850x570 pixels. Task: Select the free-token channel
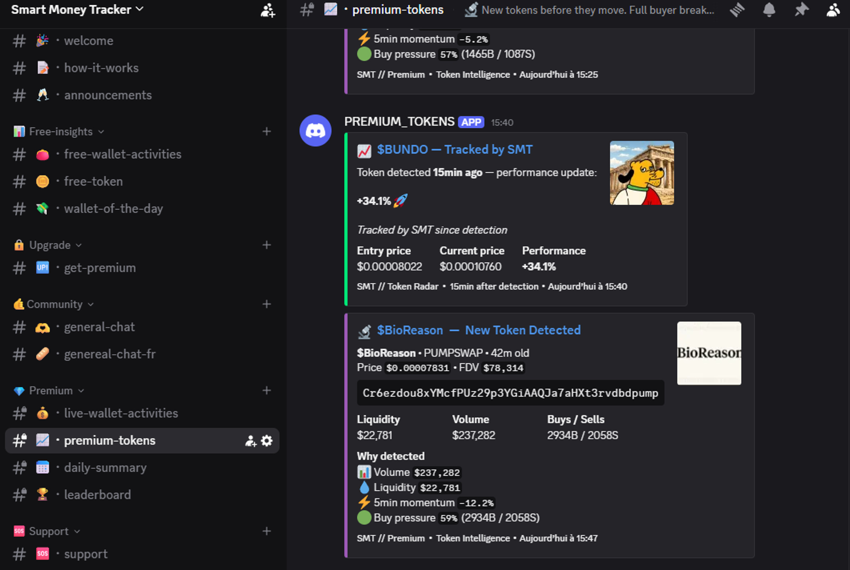pos(142,182)
